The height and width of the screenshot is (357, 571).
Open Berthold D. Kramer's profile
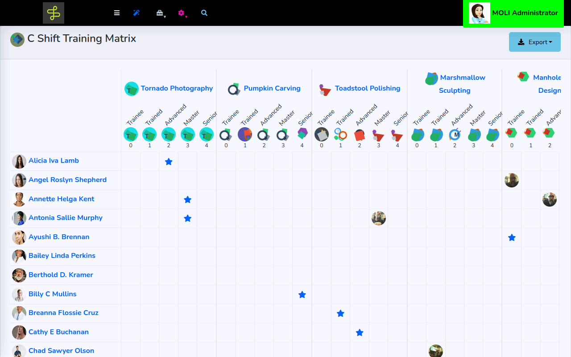coord(61,275)
